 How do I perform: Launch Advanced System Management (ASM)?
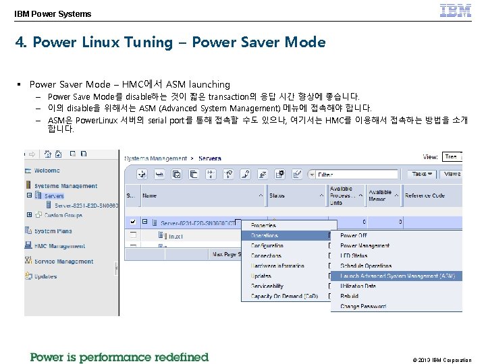pyautogui.click(x=396, y=276)
